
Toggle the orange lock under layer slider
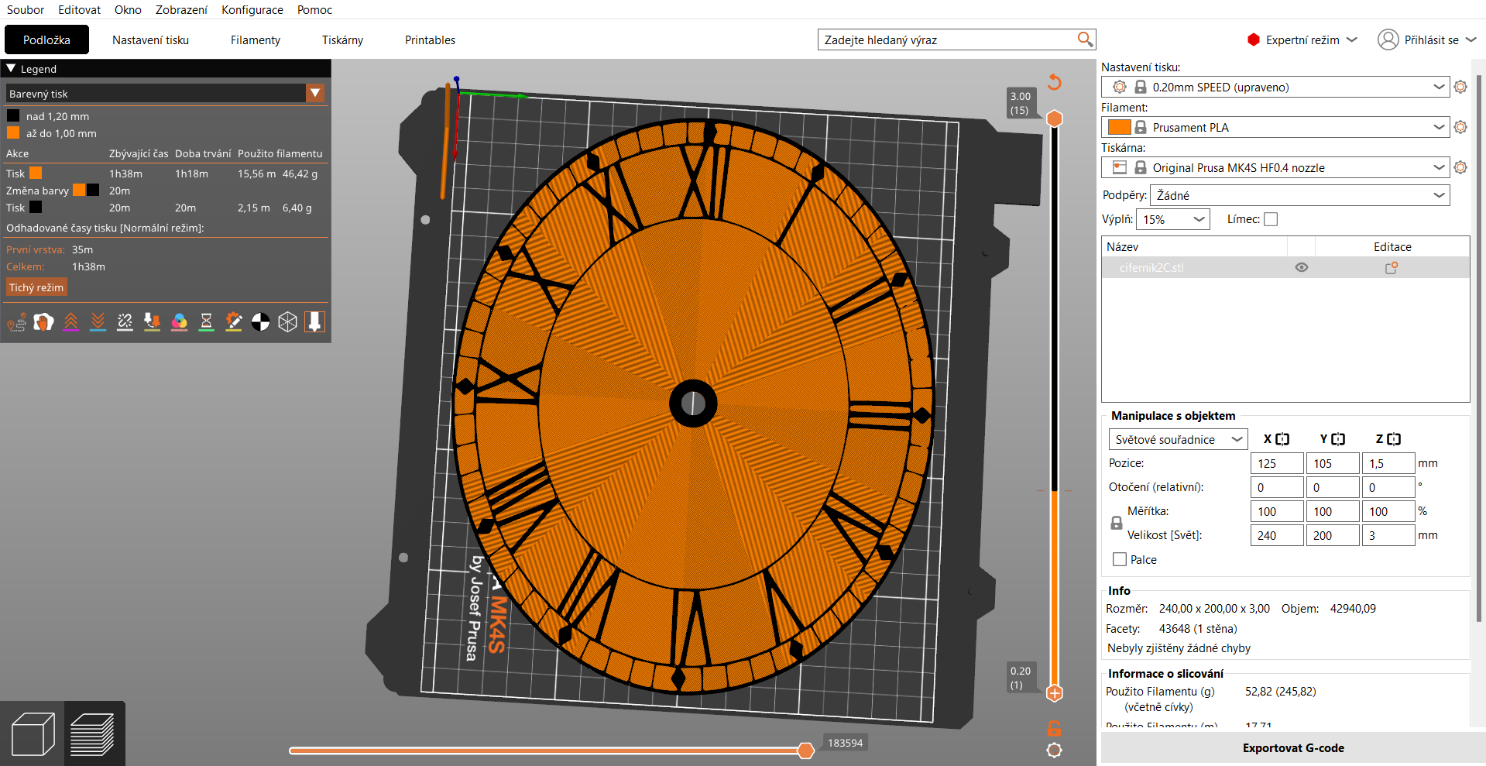(1054, 728)
